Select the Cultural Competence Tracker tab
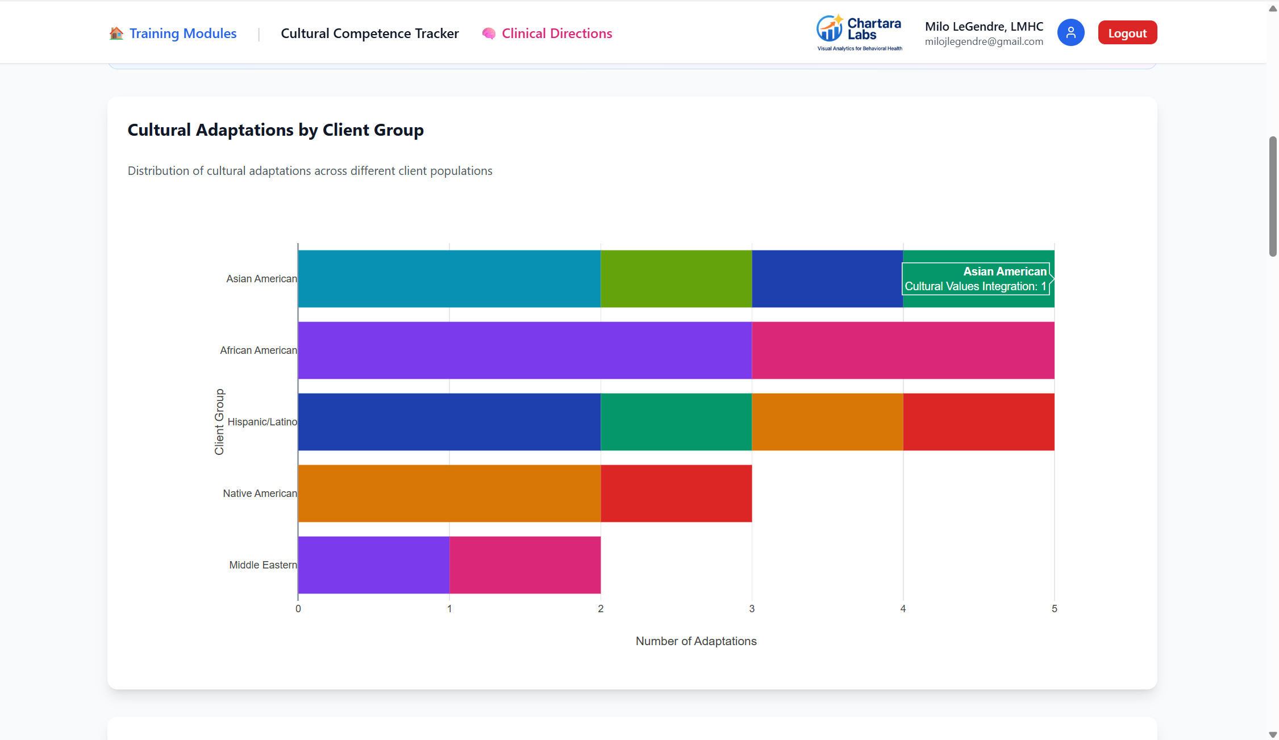Image resolution: width=1279 pixels, height=740 pixels. 369,34
